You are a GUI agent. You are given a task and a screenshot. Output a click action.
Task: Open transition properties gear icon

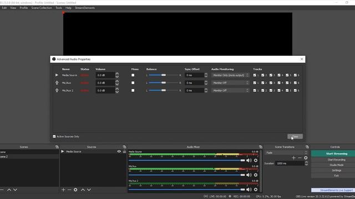click(306, 158)
